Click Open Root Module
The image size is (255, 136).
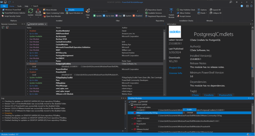pos(52,16)
